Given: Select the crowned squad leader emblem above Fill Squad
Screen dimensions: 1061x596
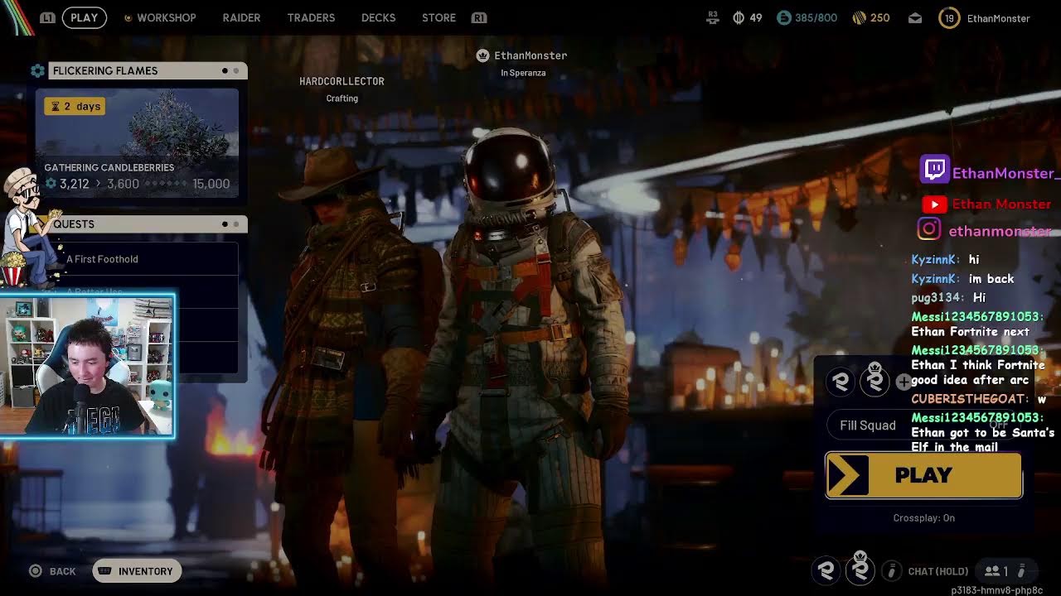Looking at the screenshot, I should click(874, 381).
